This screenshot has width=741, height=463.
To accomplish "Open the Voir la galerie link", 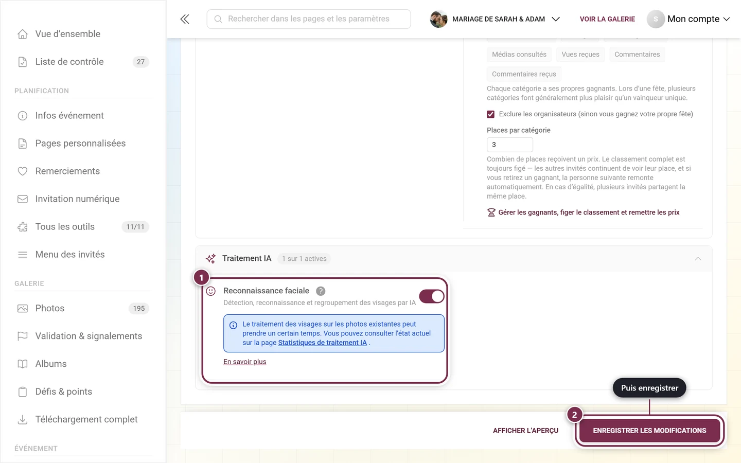I will click(607, 19).
